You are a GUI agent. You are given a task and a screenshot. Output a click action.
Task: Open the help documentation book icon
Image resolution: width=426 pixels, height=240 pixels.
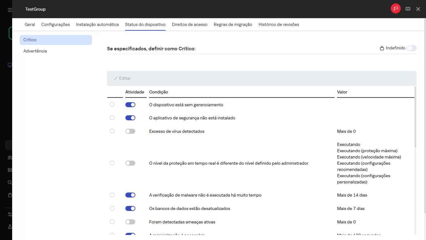(408, 9)
